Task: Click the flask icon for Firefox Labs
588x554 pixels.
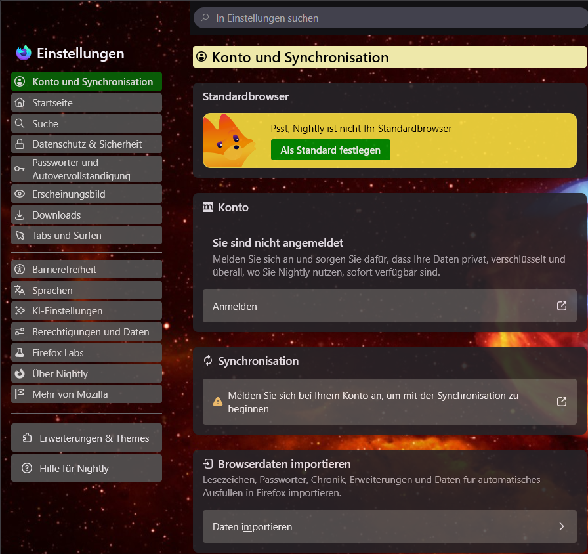Action: click(x=20, y=352)
